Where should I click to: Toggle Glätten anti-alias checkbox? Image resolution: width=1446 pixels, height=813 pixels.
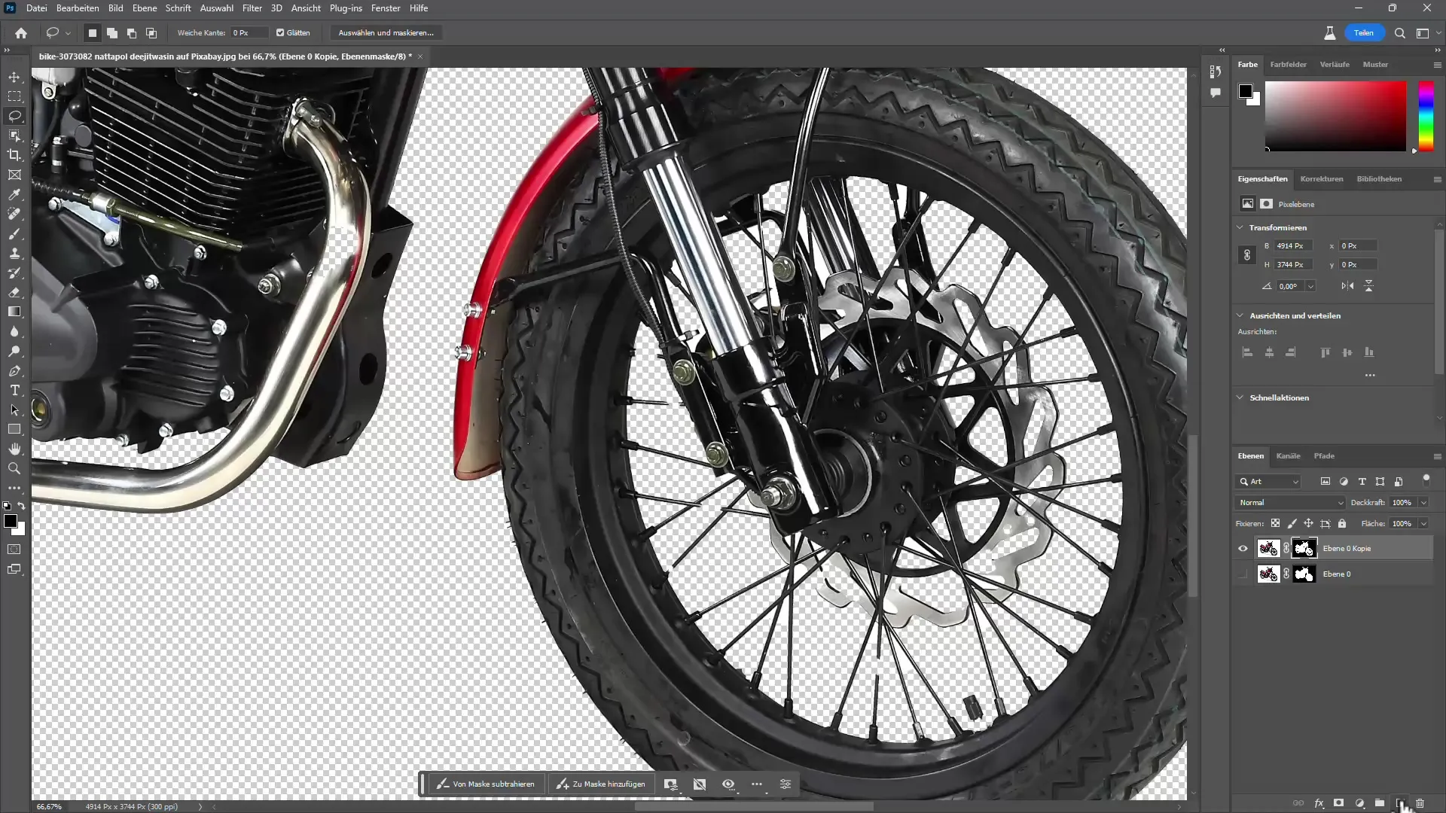(280, 33)
